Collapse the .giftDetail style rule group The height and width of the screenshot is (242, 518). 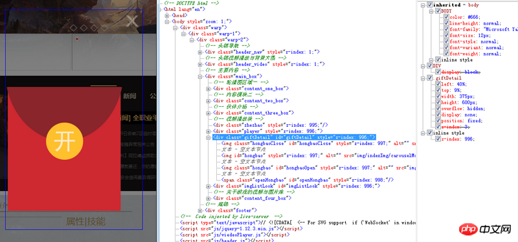coord(423,78)
